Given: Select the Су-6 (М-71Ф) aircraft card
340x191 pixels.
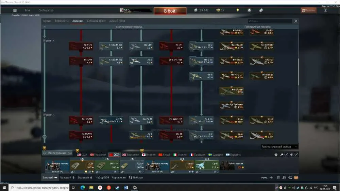Looking at the screenshot, I should [x=171, y=61].
